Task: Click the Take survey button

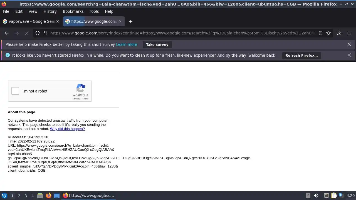Action: [157, 44]
